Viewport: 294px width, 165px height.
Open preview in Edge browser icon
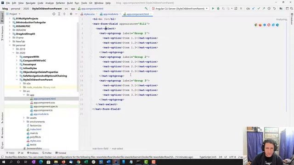(x=277, y=25)
